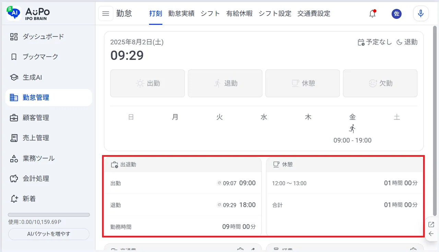Screen dimensions: 439x252
Task: Click the 09:00 - 19:00 Friday entry
Action: (x=352, y=140)
